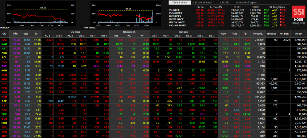Click the BIC ticker symbol
This screenshot has height=138, width=307.
(x=4, y=136)
